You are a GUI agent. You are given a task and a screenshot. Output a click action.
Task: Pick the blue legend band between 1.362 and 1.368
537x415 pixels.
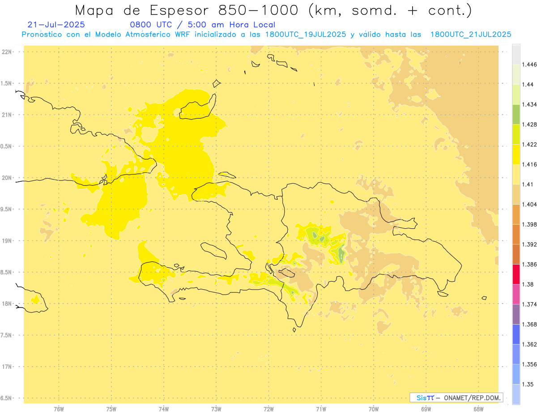[x=516, y=334]
